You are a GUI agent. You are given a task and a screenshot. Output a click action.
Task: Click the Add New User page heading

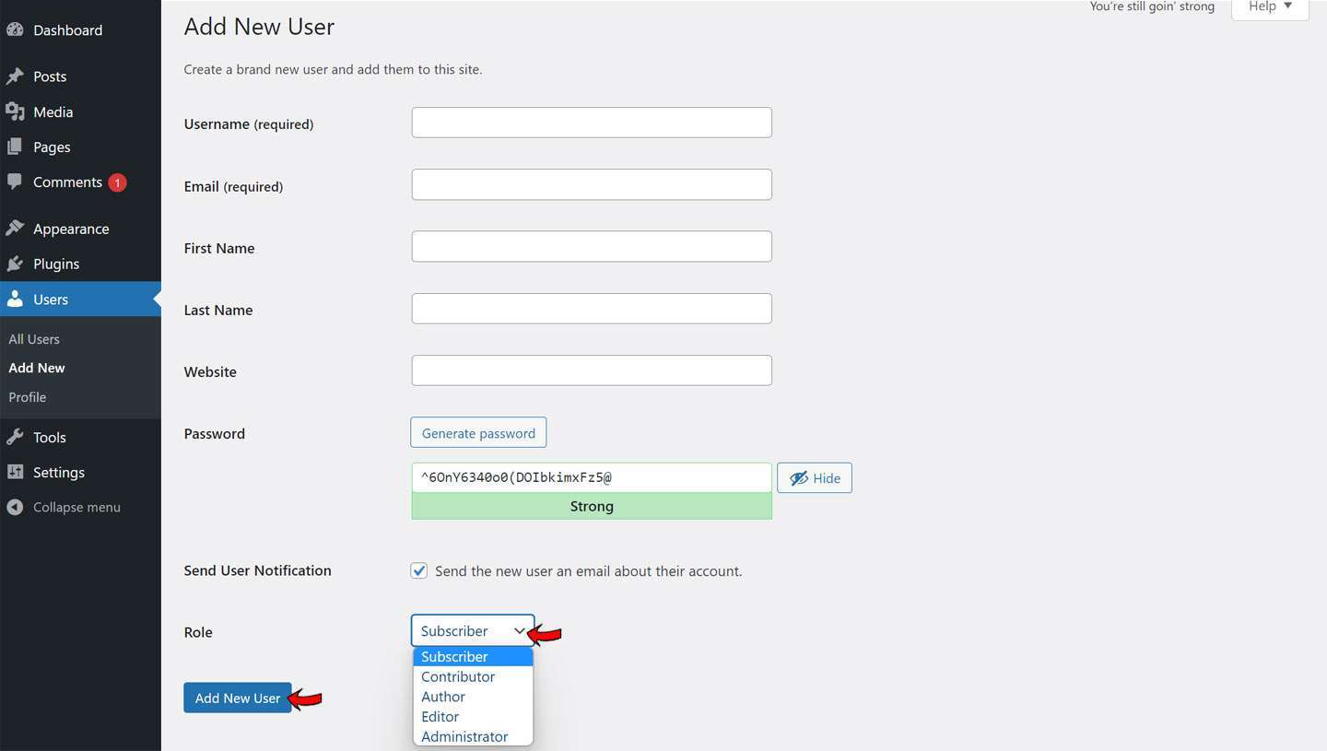pyautogui.click(x=259, y=27)
